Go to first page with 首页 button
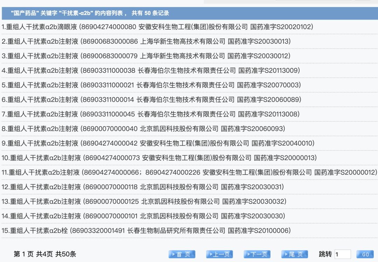Image resolution: width=378 pixels, height=262 pixels. coord(182,254)
